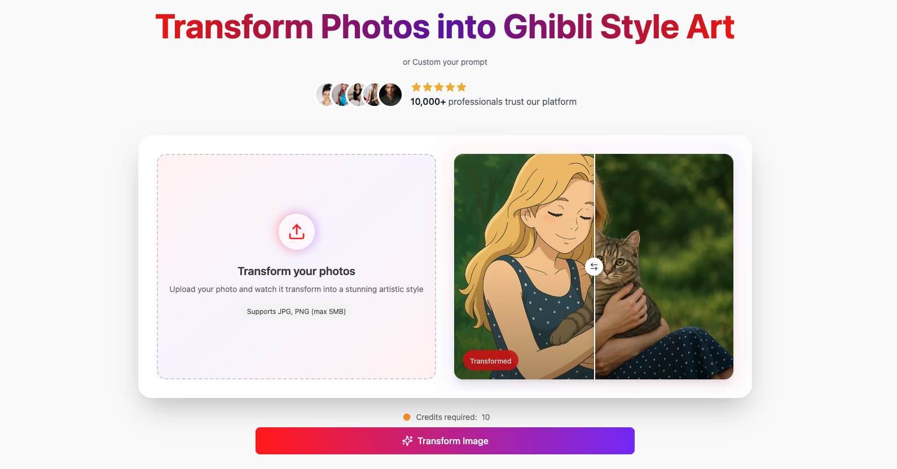
Task: Click the dashed photo upload dropzone
Action: [296, 267]
